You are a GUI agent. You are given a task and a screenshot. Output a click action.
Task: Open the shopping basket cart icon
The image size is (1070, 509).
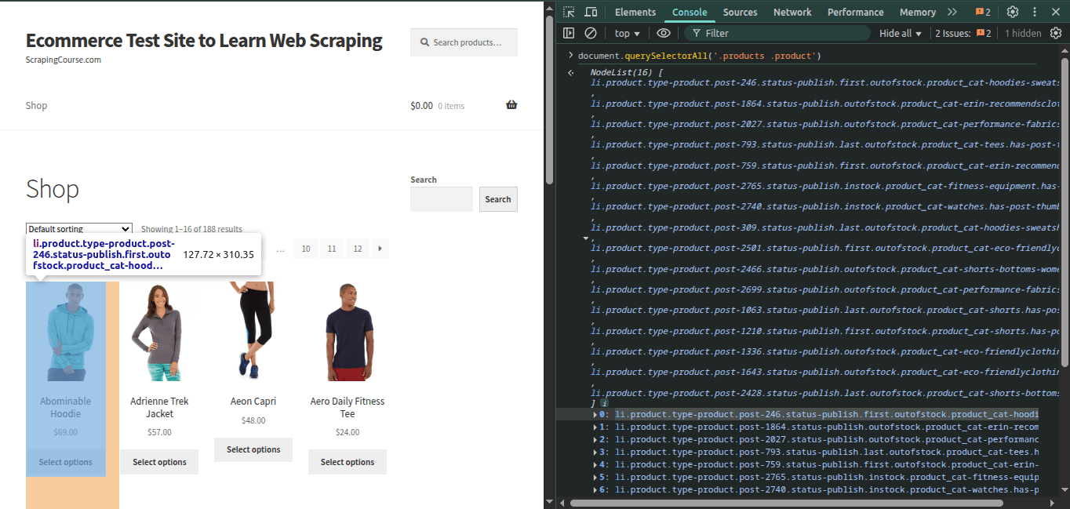[511, 105]
